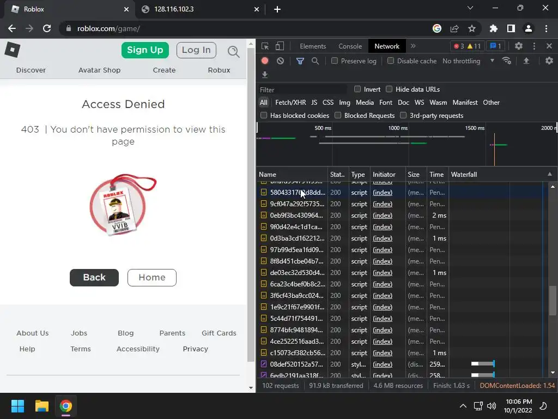Open the Privacy footer link
The height and width of the screenshot is (419, 558).
point(196,349)
